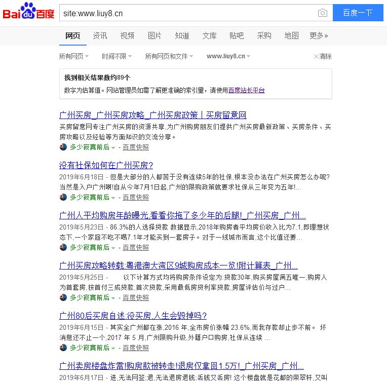Viewport: 387px width, 381px height.
Task: Open the 知道 tab
Action: (182, 36)
